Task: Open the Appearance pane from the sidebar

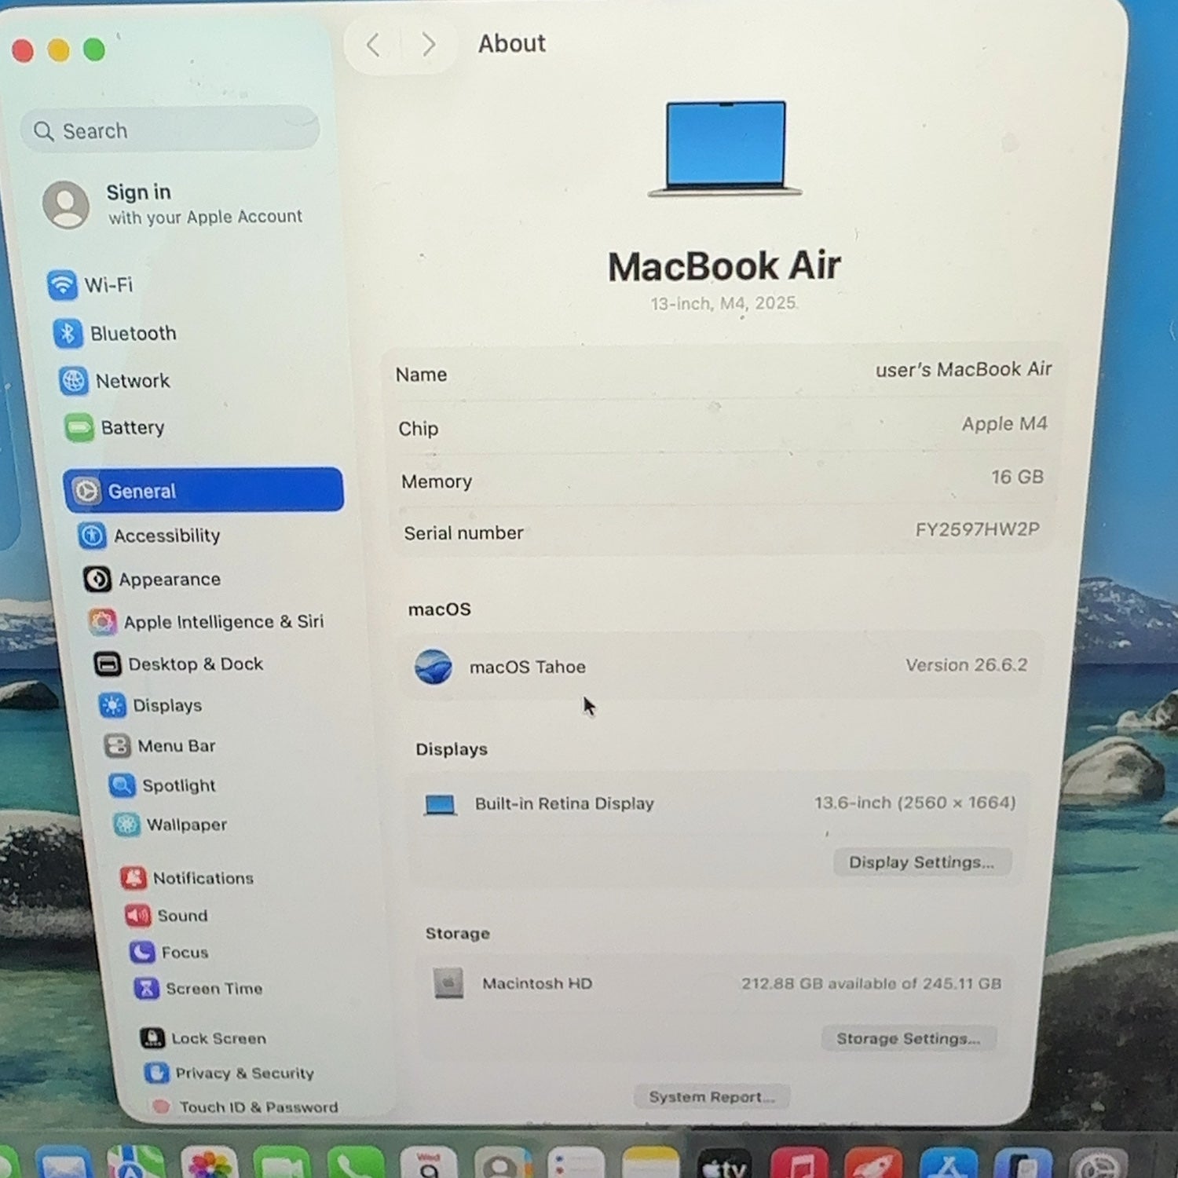Action: 152,580
